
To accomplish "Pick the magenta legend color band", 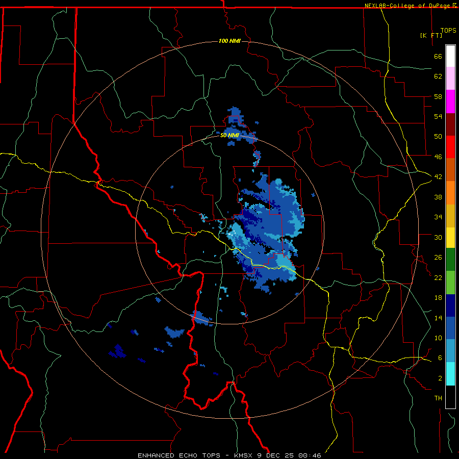I will 450,101.
